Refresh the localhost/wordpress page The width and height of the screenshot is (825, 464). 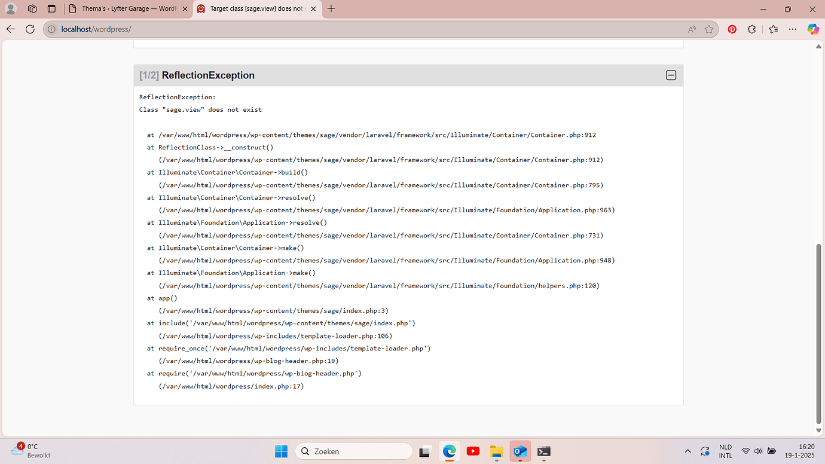[30, 29]
